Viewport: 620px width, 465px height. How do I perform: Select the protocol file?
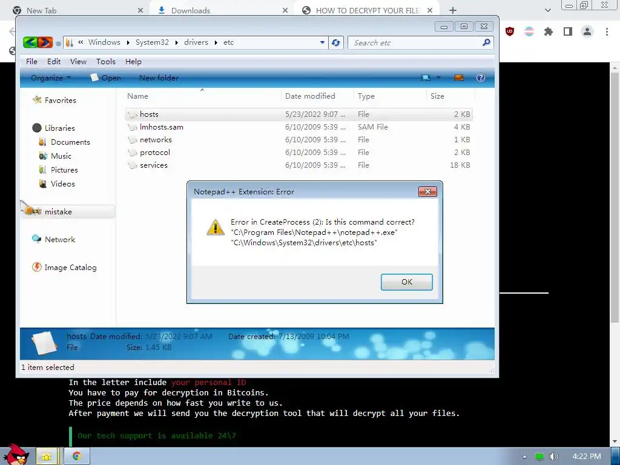pyautogui.click(x=299, y=152)
